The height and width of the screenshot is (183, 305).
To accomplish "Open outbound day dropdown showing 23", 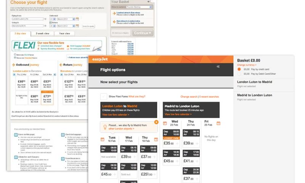I will pos(53,19).
